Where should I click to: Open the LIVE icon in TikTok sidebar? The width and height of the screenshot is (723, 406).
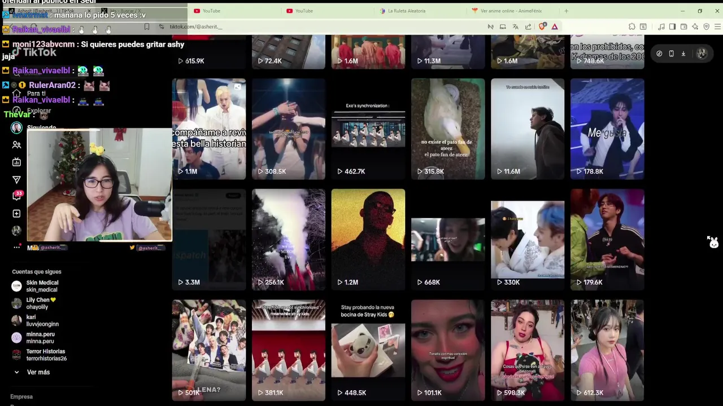pyautogui.click(x=16, y=162)
